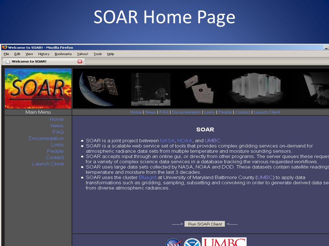
Task: Click Home in the top navigation bar
Action: pyautogui.click(x=136, y=112)
